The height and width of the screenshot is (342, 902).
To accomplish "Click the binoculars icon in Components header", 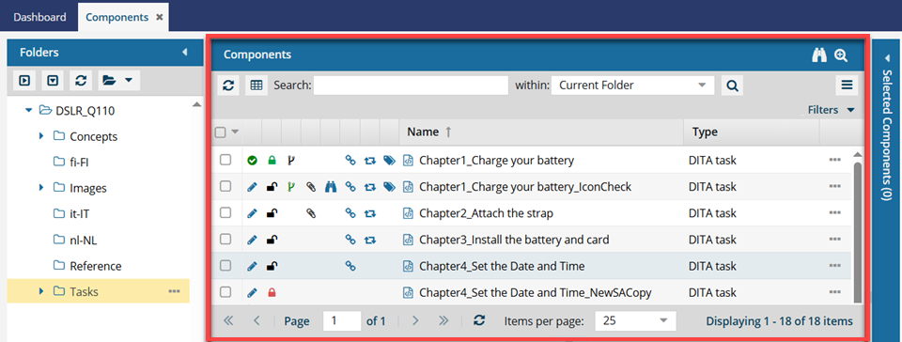I will click(819, 55).
